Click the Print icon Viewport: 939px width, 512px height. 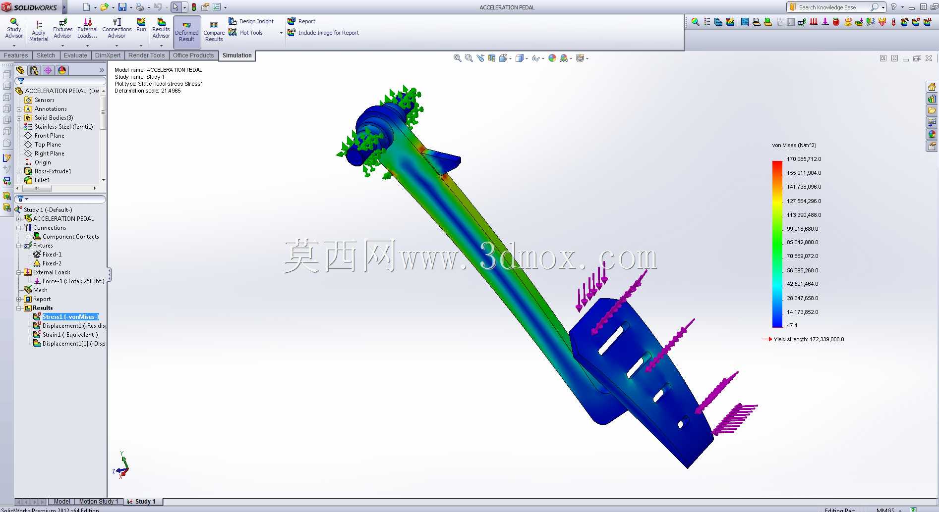140,7
